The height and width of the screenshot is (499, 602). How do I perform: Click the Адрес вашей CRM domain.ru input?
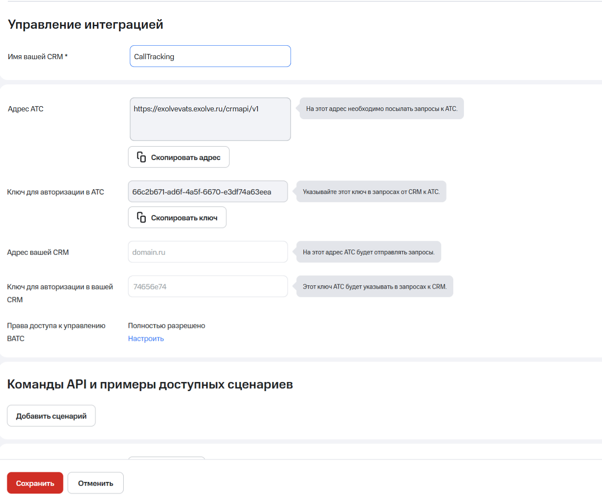tap(208, 252)
